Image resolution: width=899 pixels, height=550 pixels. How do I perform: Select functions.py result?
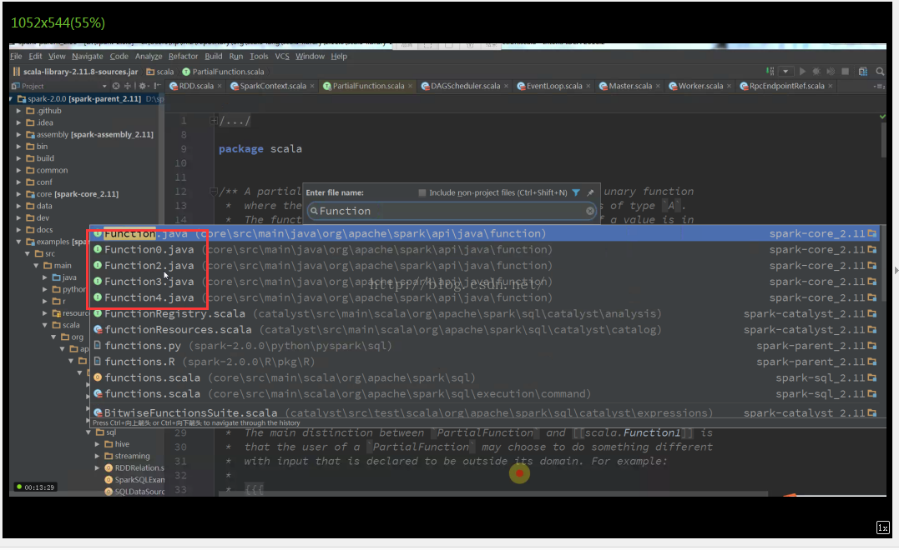tap(485, 346)
